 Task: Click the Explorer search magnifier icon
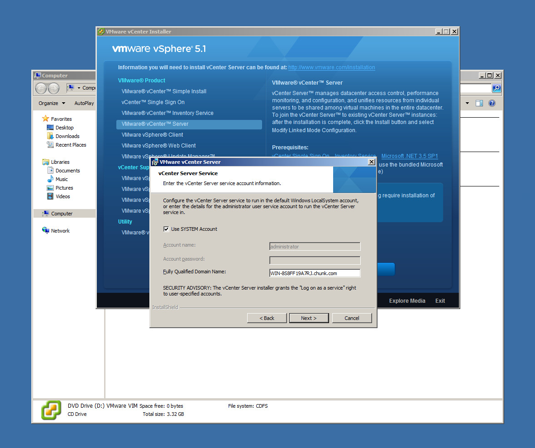(497, 88)
